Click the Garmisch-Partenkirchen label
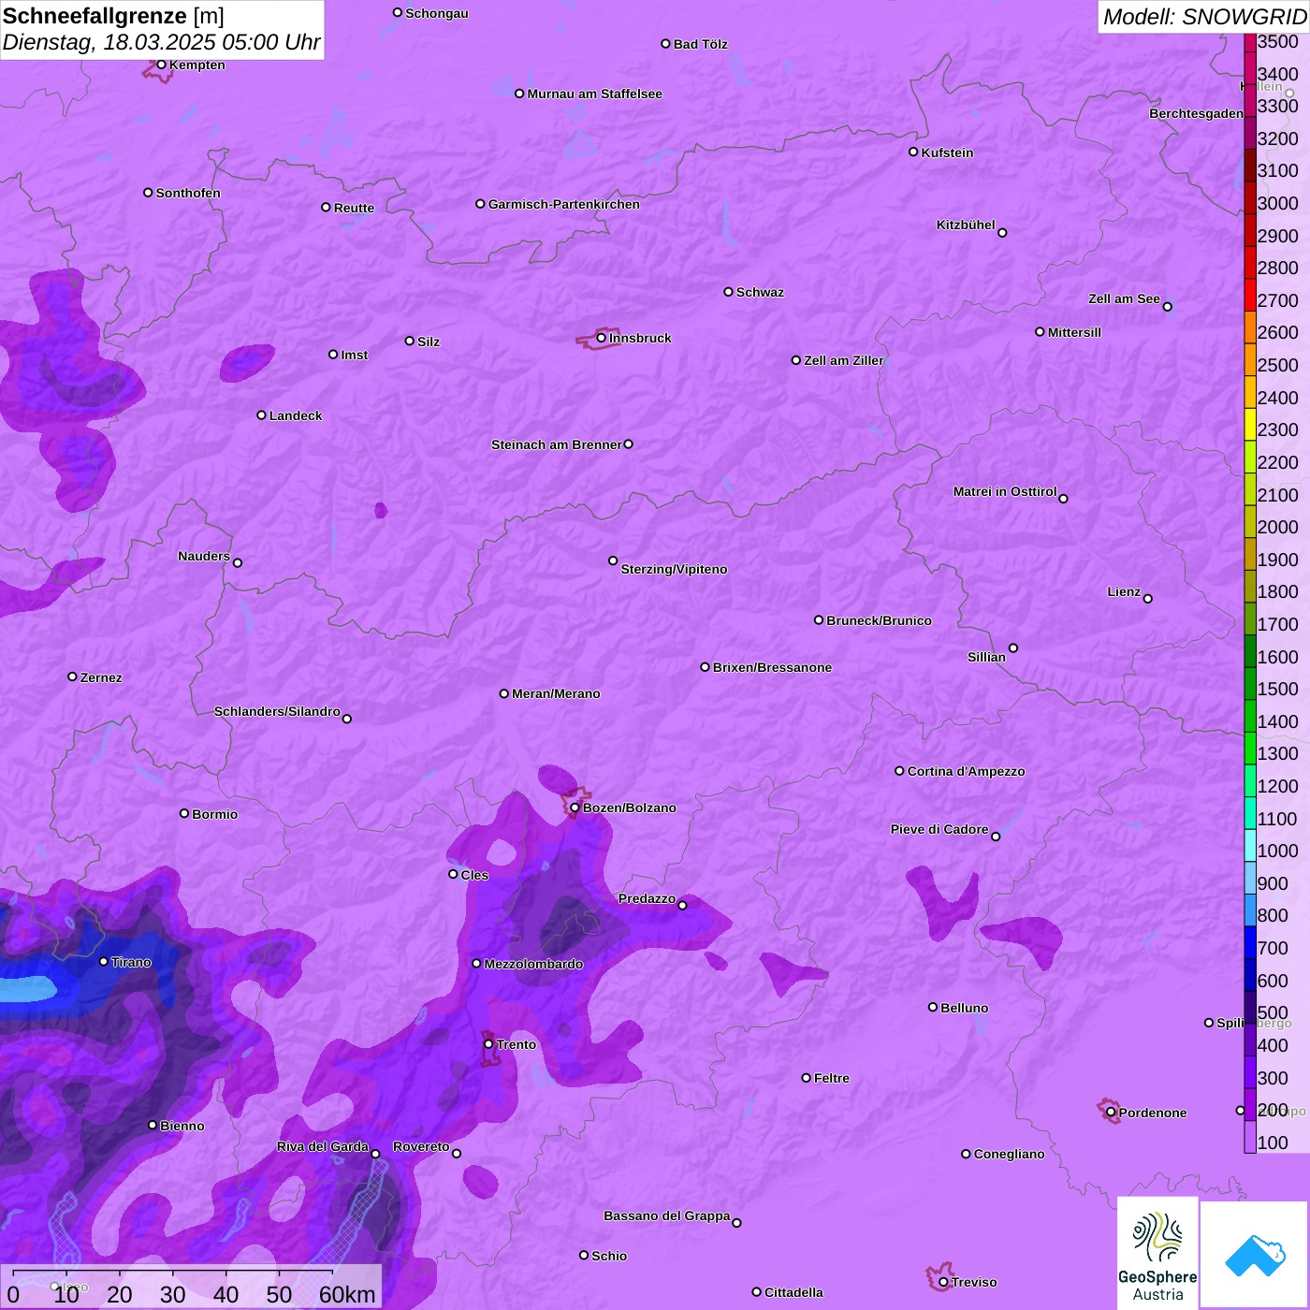The width and height of the screenshot is (1310, 1310). [564, 204]
